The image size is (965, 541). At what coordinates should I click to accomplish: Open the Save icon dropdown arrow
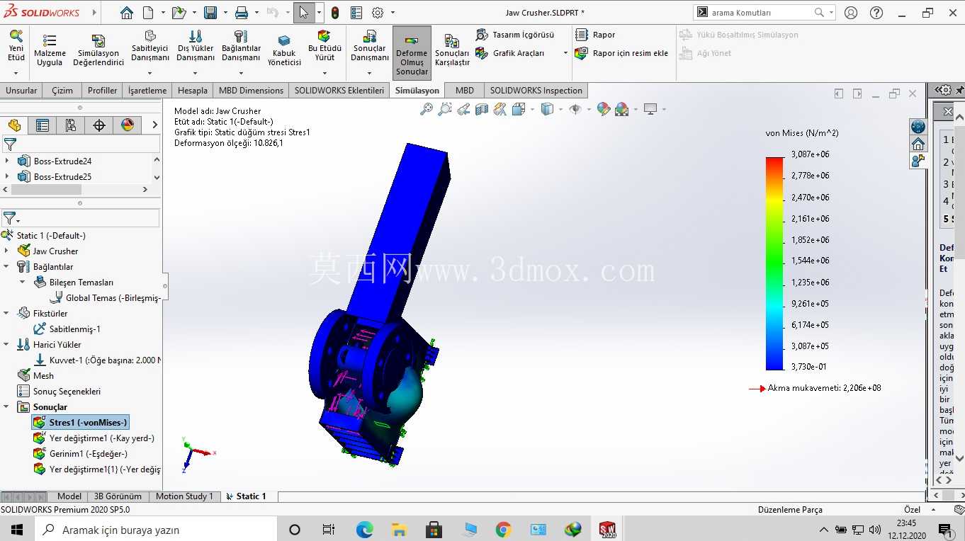(x=224, y=13)
